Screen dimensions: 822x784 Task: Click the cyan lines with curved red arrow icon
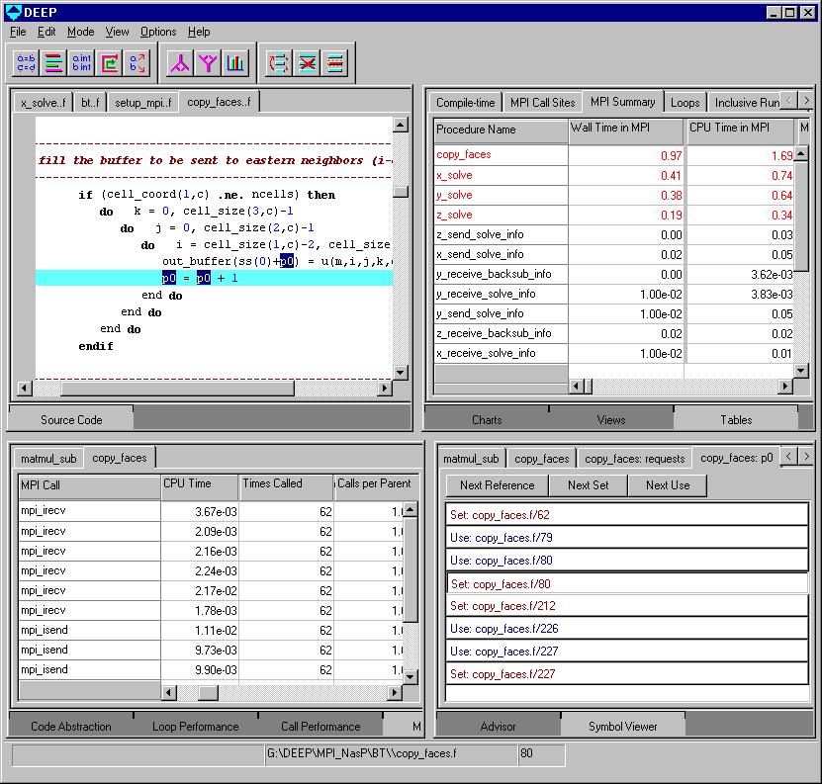tap(279, 63)
